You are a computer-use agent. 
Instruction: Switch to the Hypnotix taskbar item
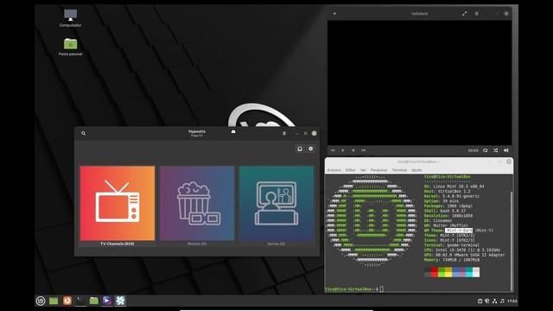tap(120, 301)
